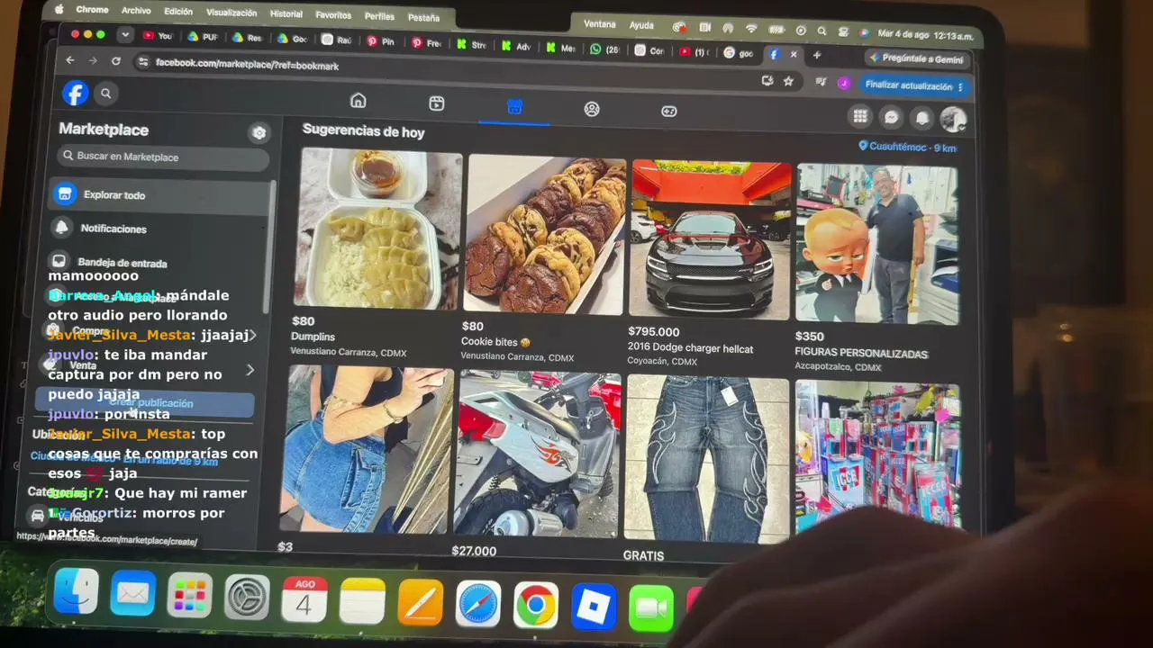The height and width of the screenshot is (648, 1153).
Task: Bookmark this page with the star
Action: [x=788, y=81]
